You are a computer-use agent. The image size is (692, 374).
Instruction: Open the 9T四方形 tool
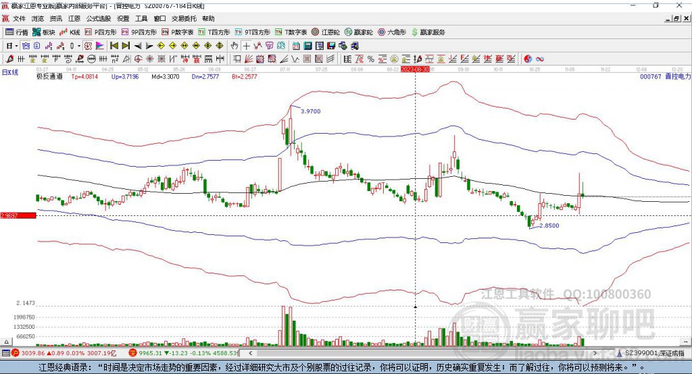point(253,32)
